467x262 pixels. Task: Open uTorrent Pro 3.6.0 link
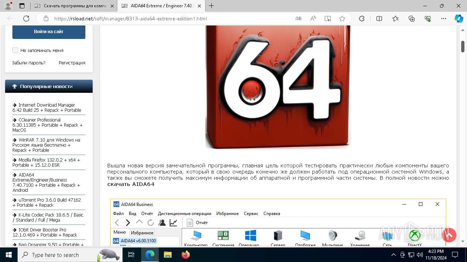[x=47, y=202]
